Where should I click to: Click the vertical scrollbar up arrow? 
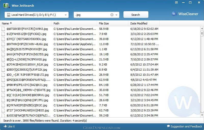[202, 28]
